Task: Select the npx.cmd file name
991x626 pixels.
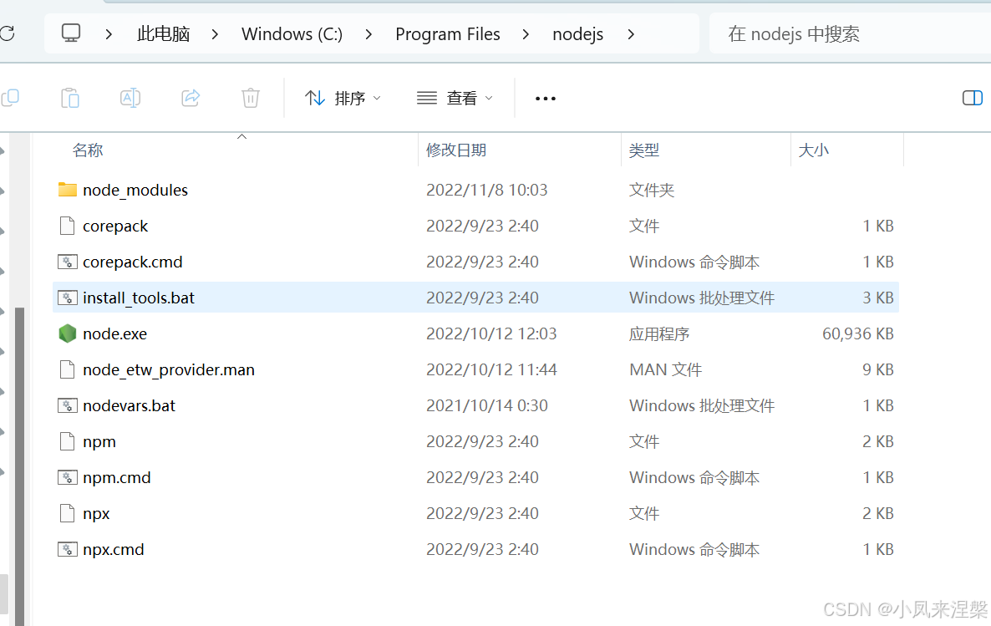Action: [114, 549]
